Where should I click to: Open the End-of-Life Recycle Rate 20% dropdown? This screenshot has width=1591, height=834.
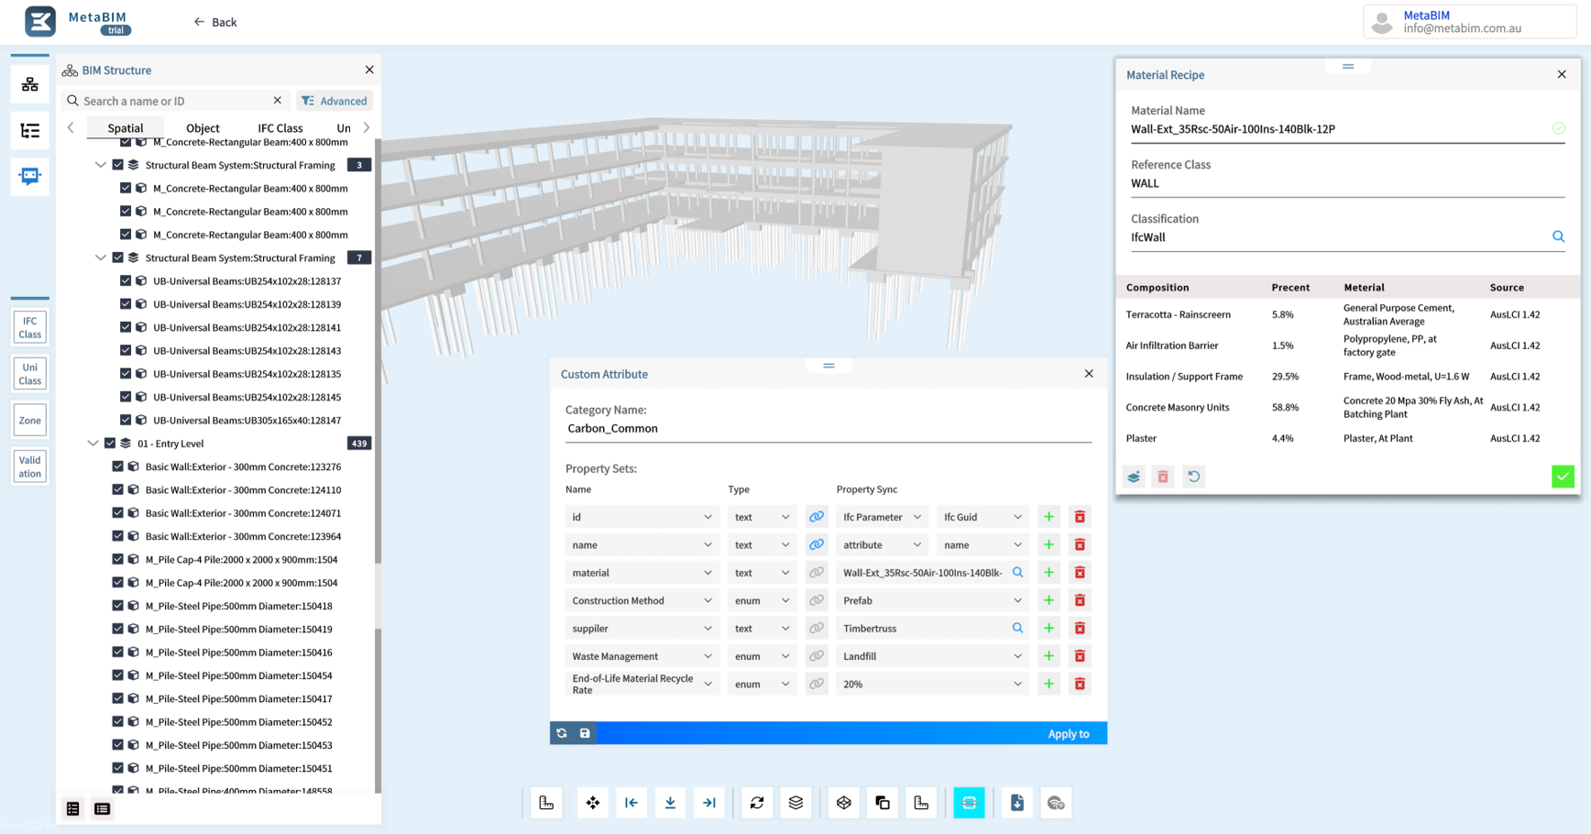coord(931,685)
